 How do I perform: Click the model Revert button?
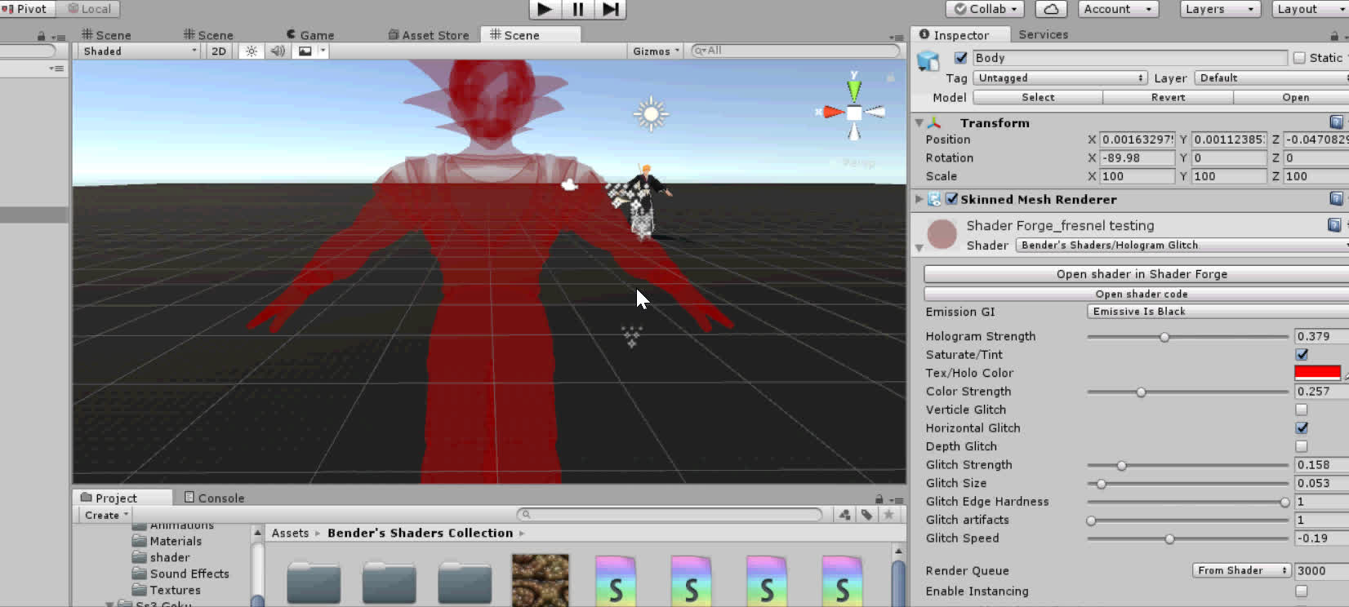coord(1168,97)
